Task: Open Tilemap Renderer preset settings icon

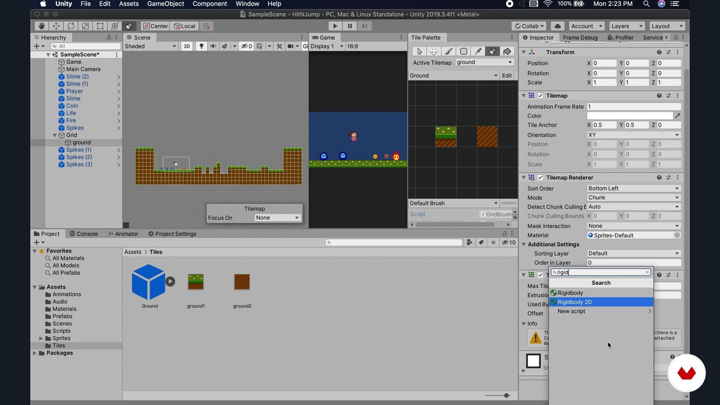Action: click(668, 177)
